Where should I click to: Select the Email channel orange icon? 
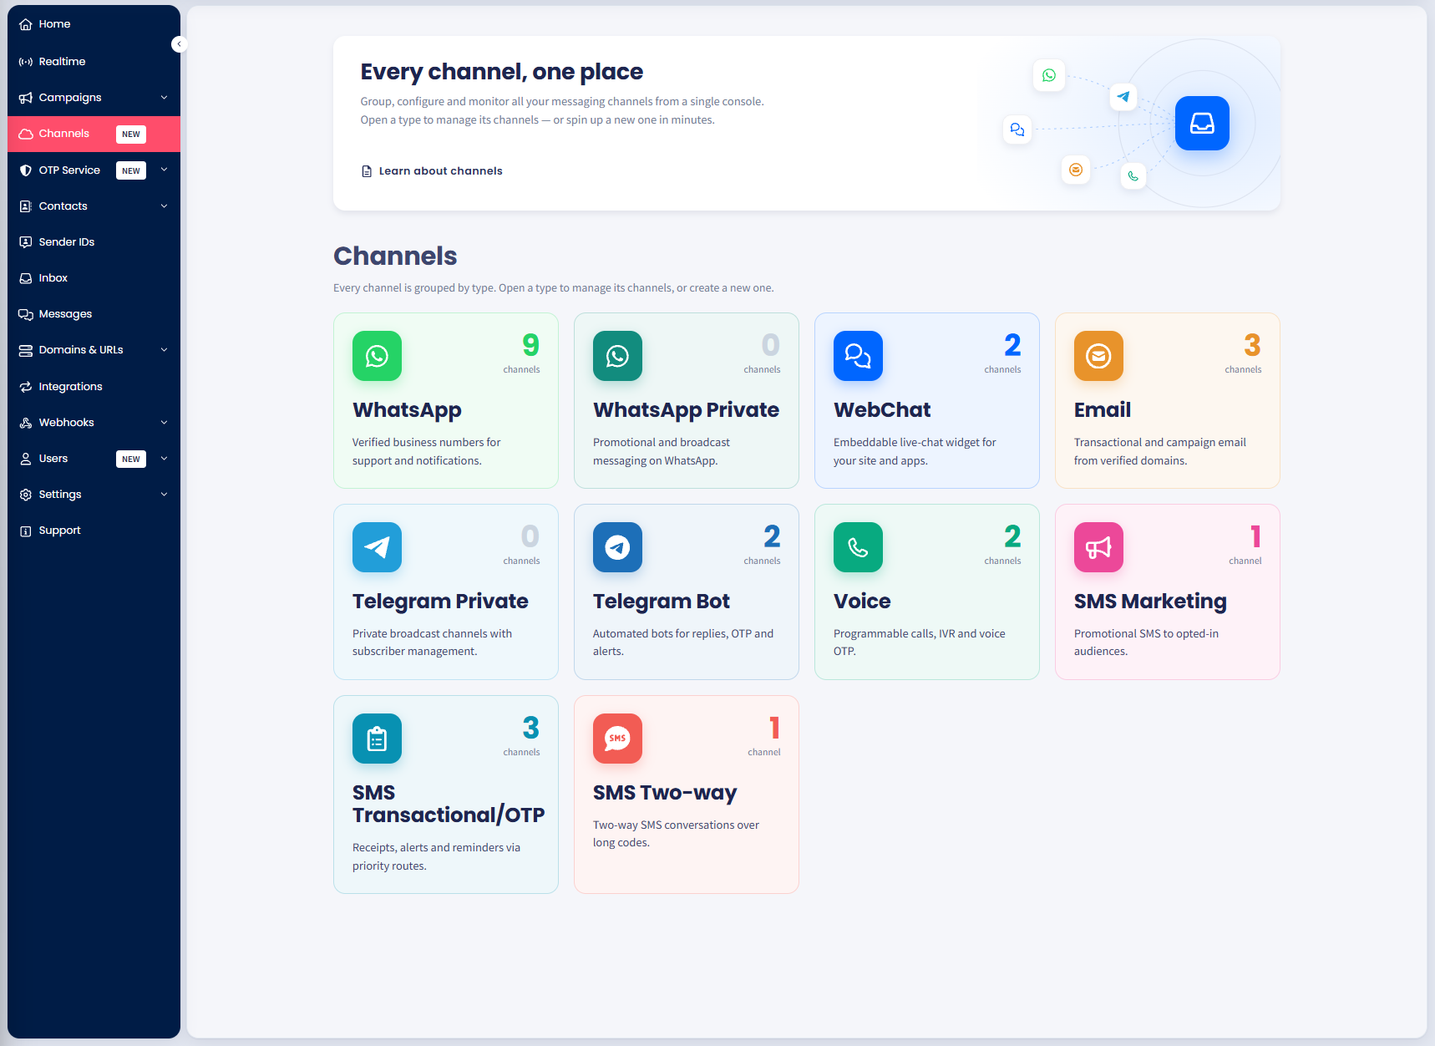[1098, 356]
